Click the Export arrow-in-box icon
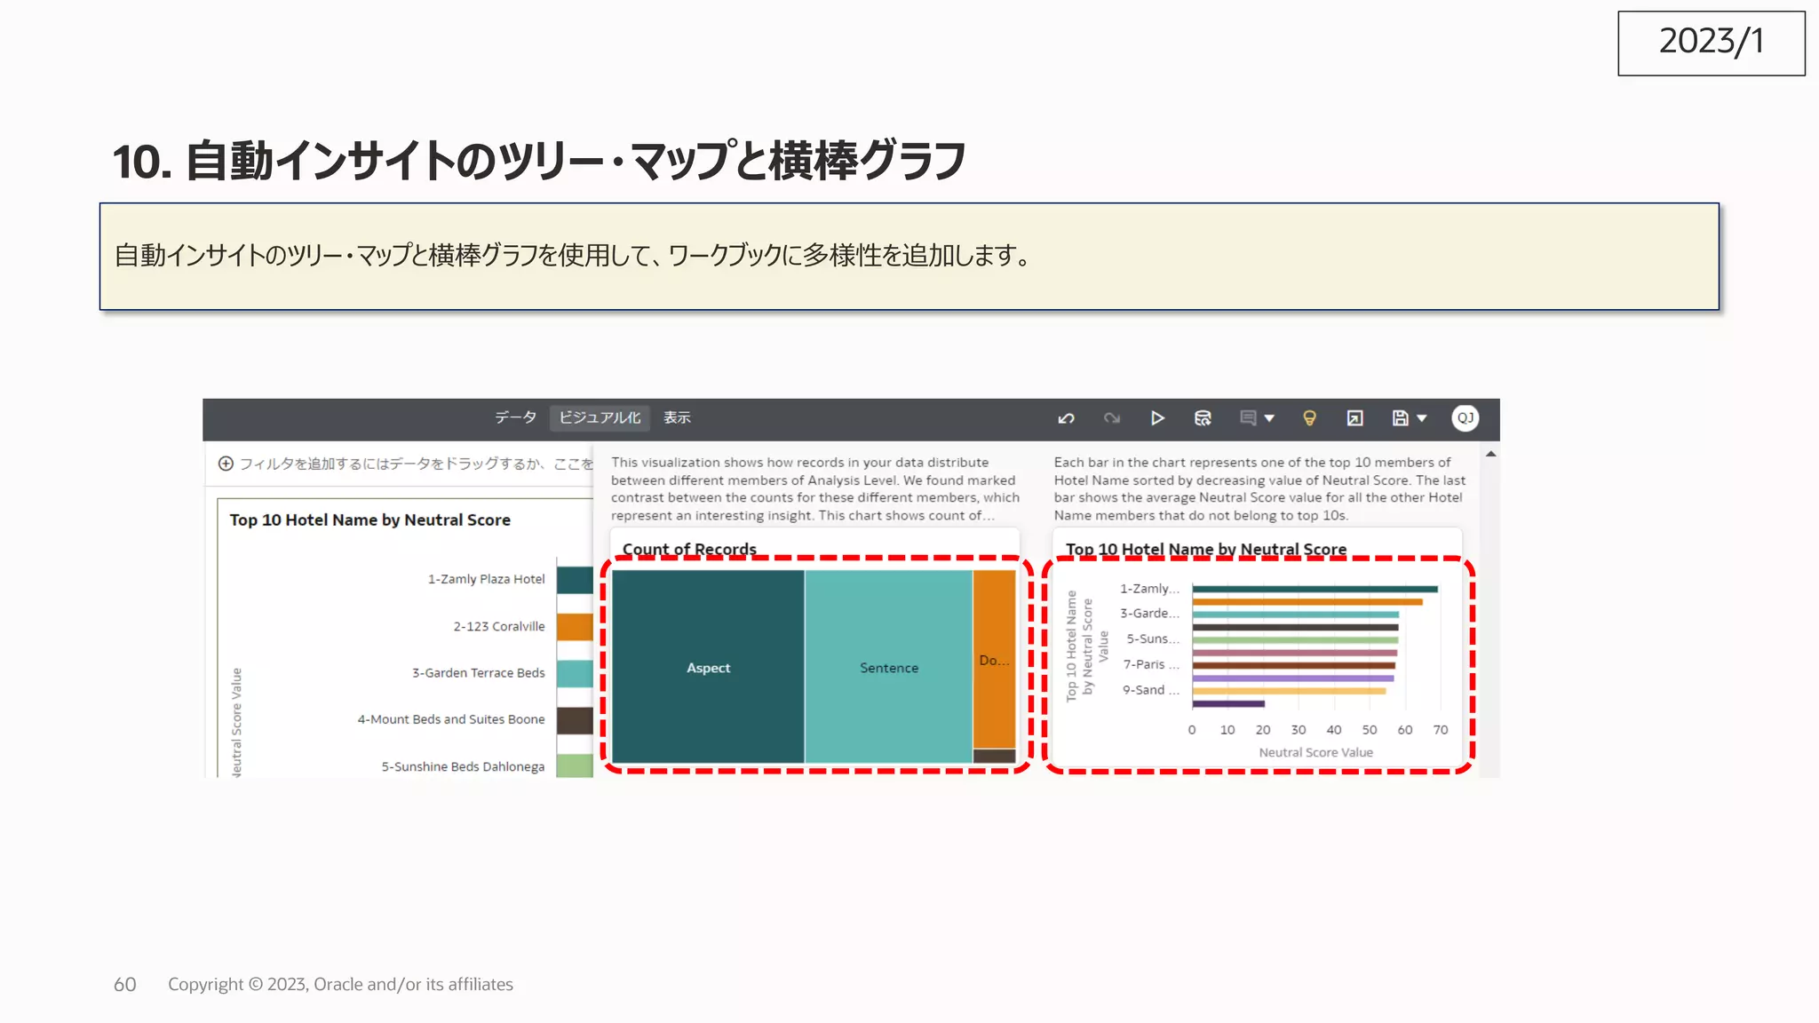1819x1023 pixels. pyautogui.click(x=1354, y=418)
